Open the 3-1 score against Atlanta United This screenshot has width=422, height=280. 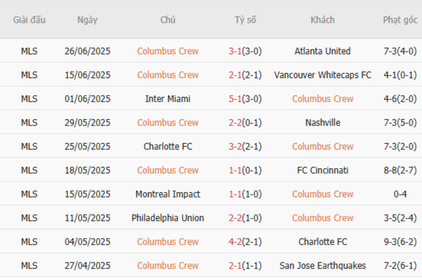click(236, 51)
